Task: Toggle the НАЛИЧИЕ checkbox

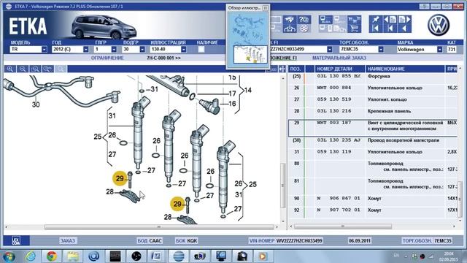Action: (x=201, y=50)
